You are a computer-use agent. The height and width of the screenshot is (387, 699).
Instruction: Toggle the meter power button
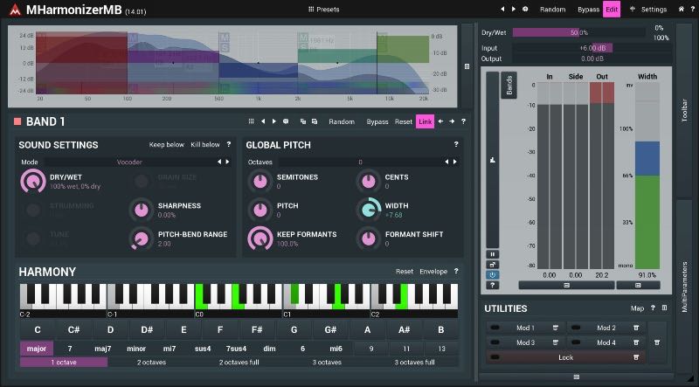pyautogui.click(x=493, y=274)
